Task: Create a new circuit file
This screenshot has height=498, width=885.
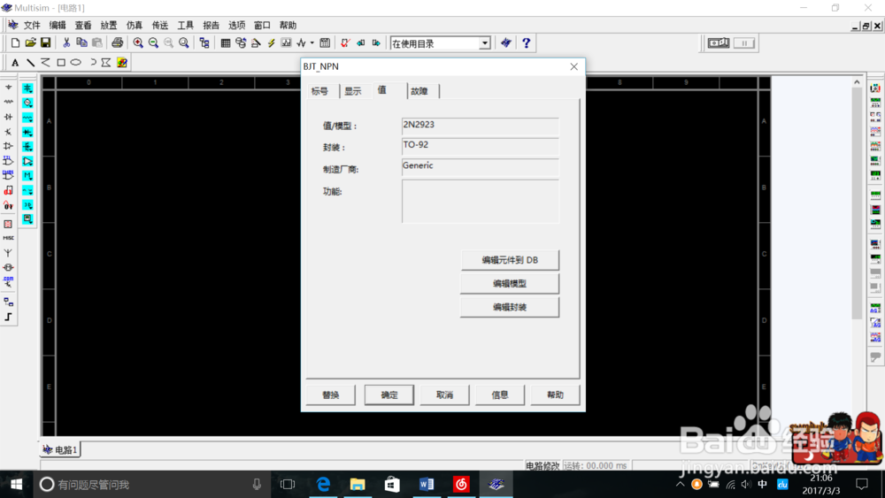Action: (x=15, y=42)
